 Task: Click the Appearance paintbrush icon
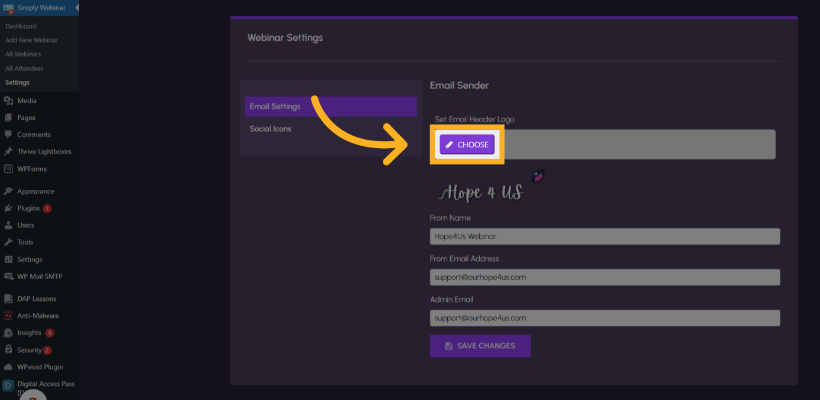pos(8,192)
